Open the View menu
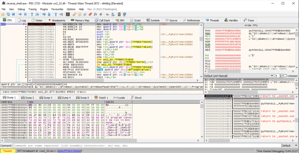The width and height of the screenshot is (299, 153). pyautogui.click(x=11, y=9)
